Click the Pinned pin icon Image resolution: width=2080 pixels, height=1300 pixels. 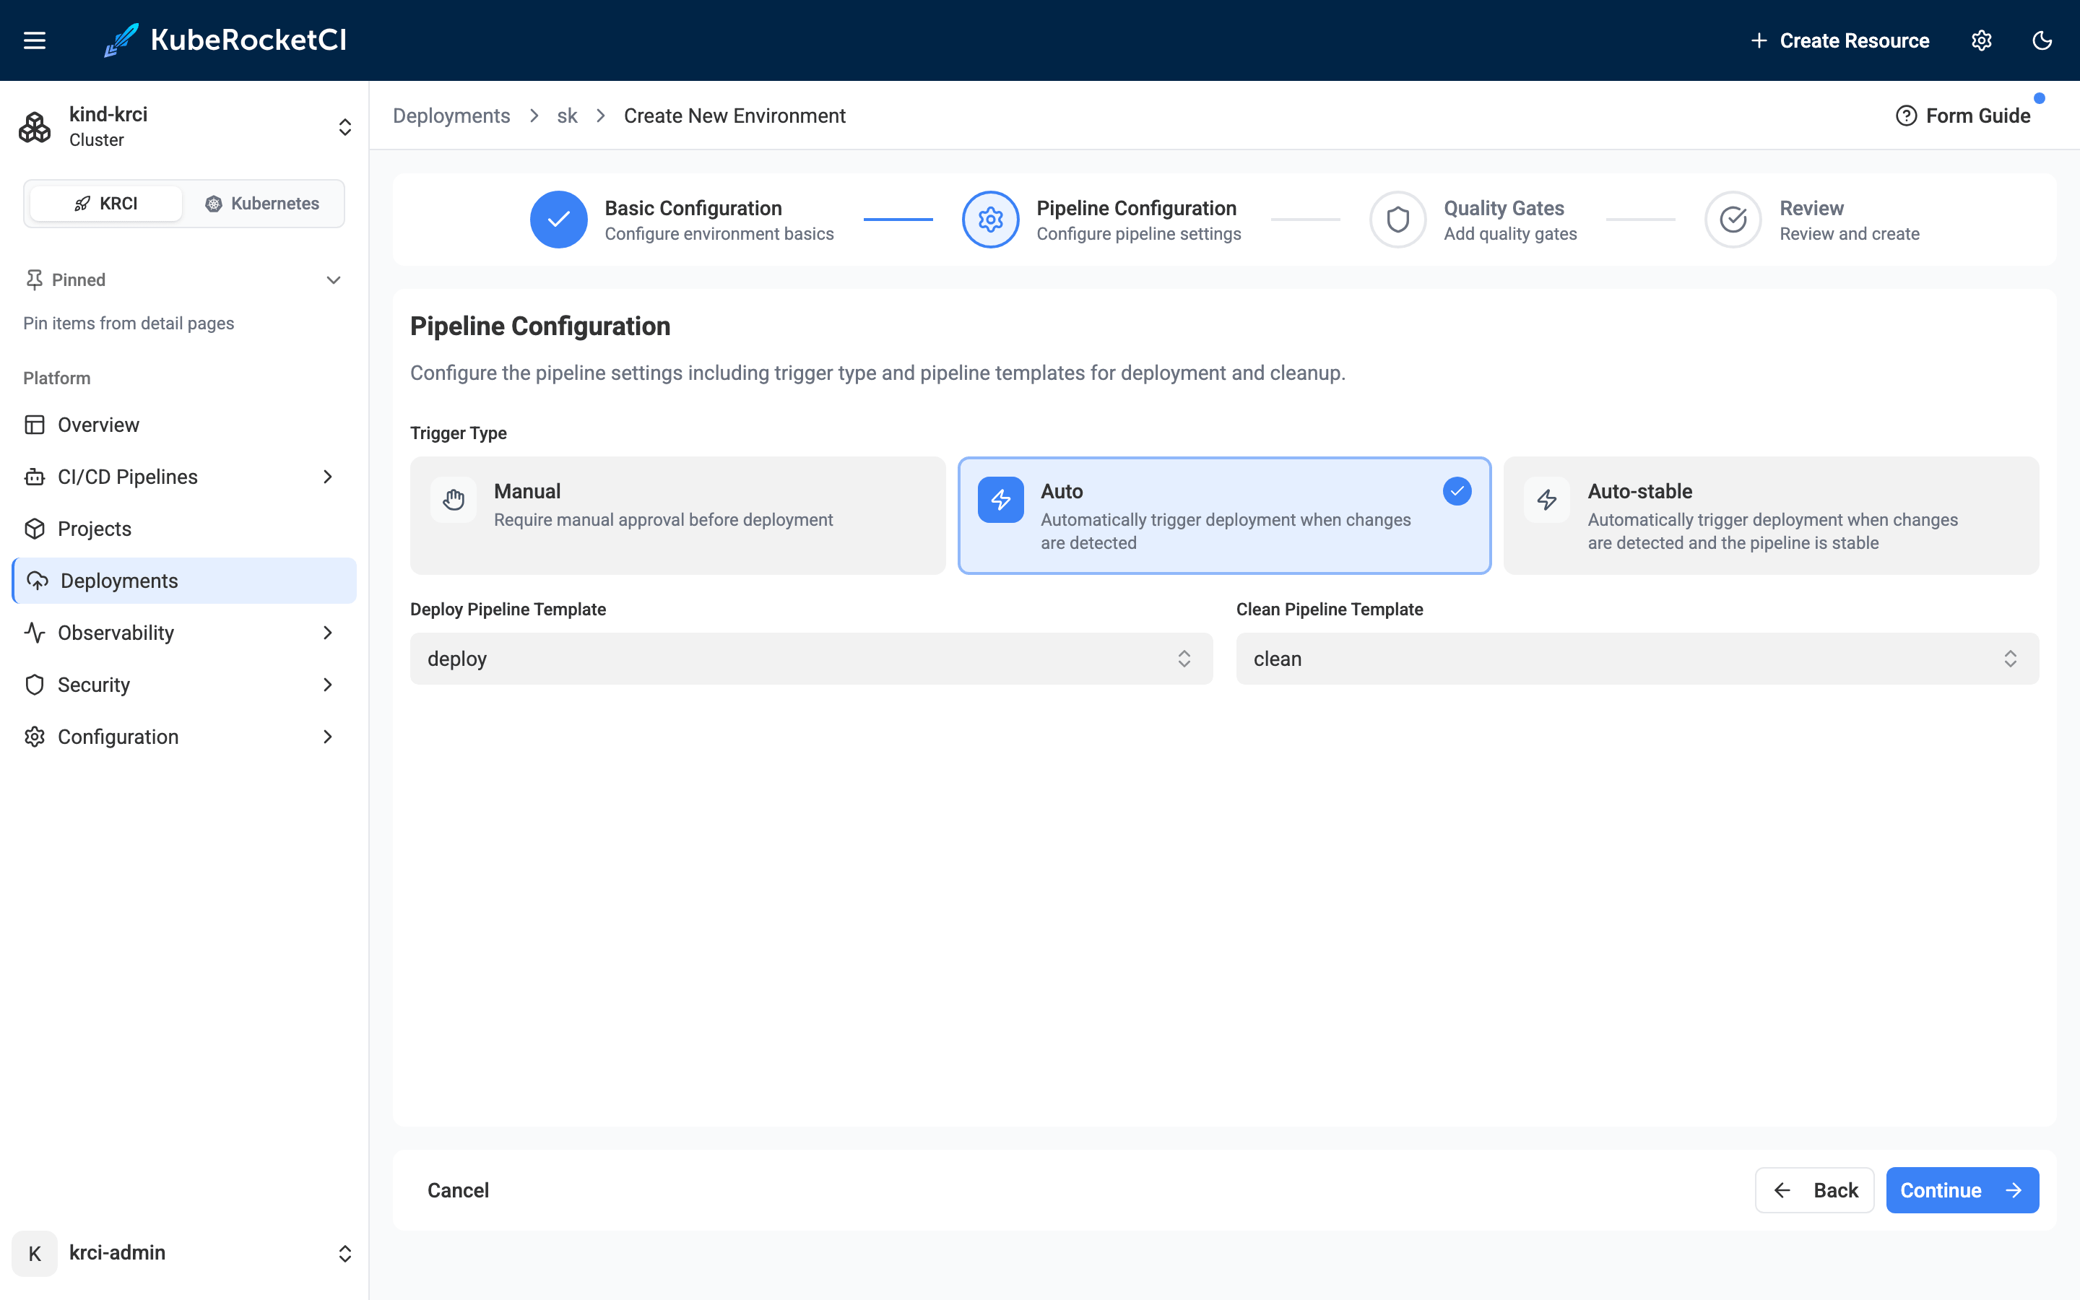pos(35,280)
